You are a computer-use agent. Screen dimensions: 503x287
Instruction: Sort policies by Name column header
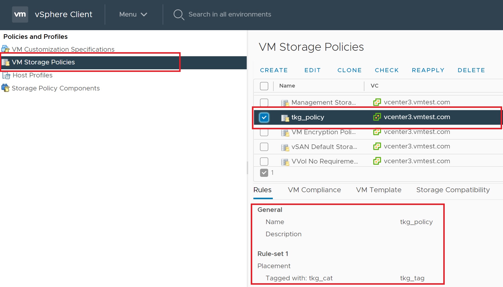point(287,86)
